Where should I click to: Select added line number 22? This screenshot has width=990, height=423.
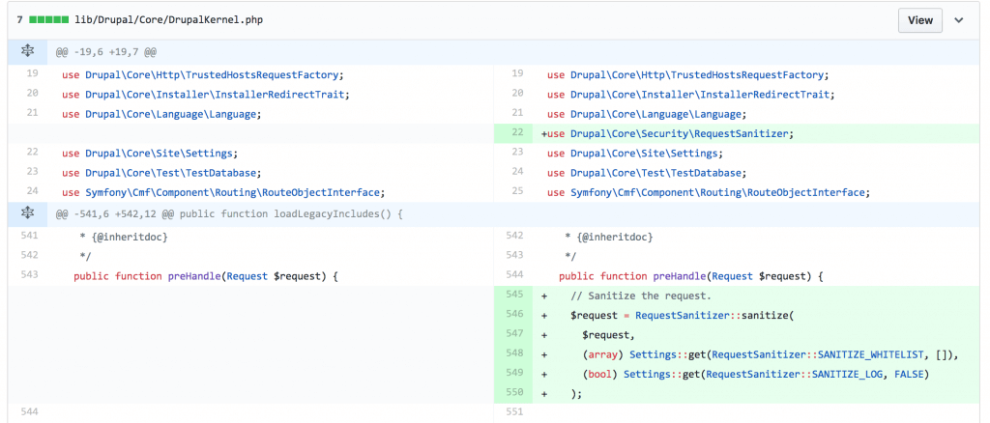pos(516,133)
